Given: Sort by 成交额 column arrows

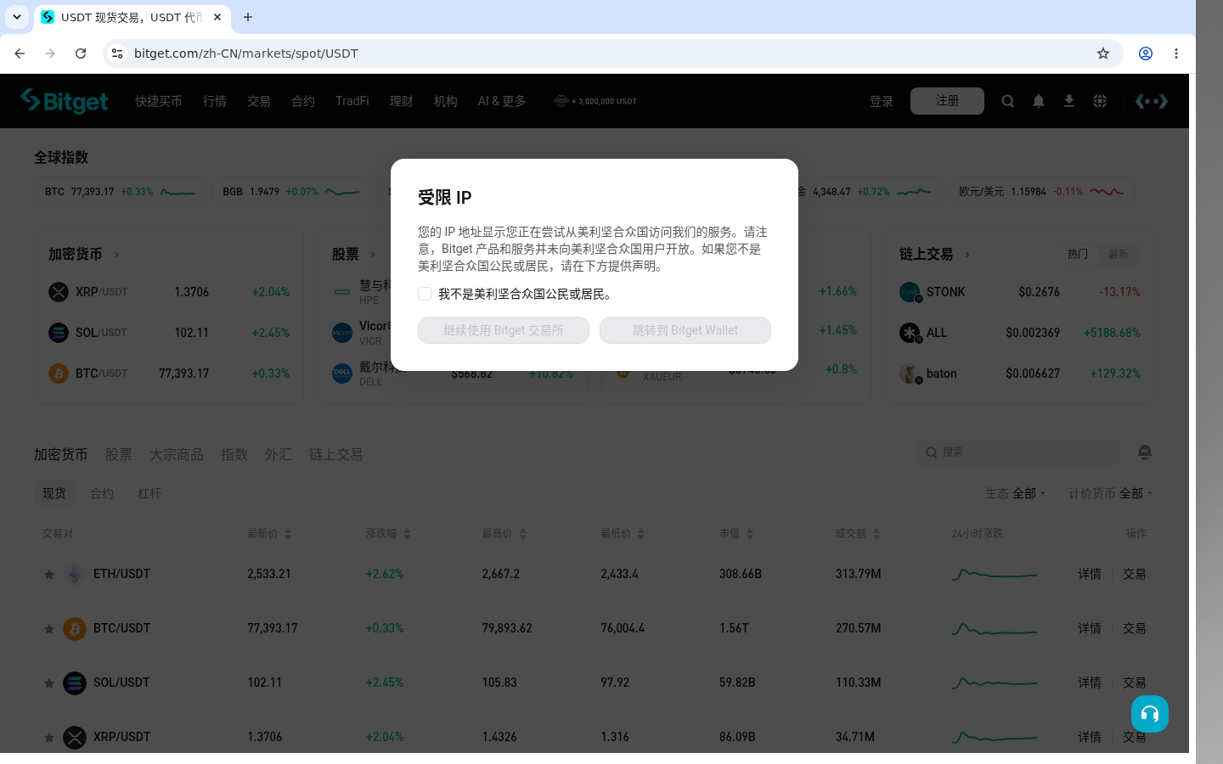Looking at the screenshot, I should point(876,534).
